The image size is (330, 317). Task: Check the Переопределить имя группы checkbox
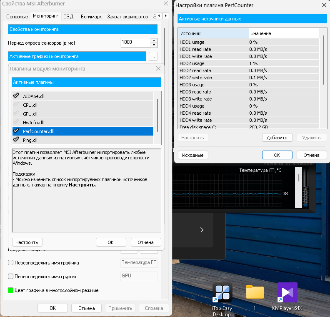11,277
